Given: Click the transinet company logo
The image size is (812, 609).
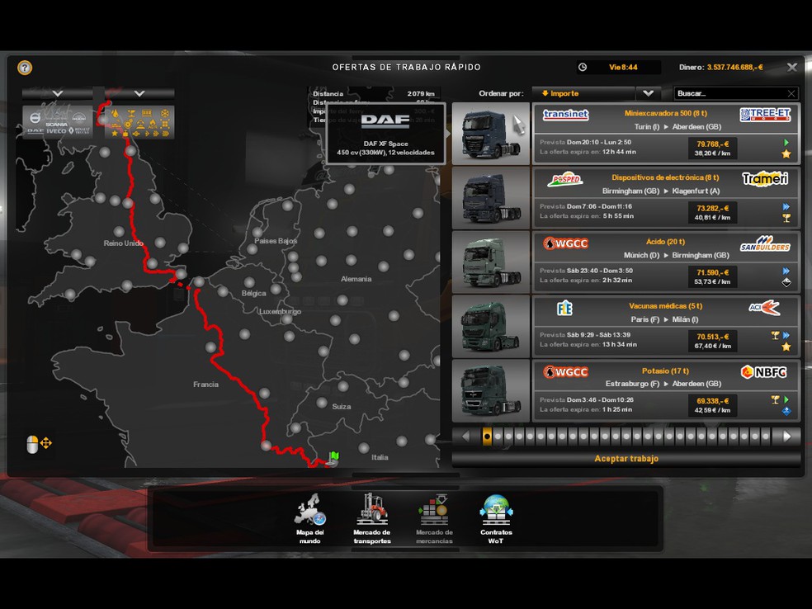Looking at the screenshot, I should point(565,115).
